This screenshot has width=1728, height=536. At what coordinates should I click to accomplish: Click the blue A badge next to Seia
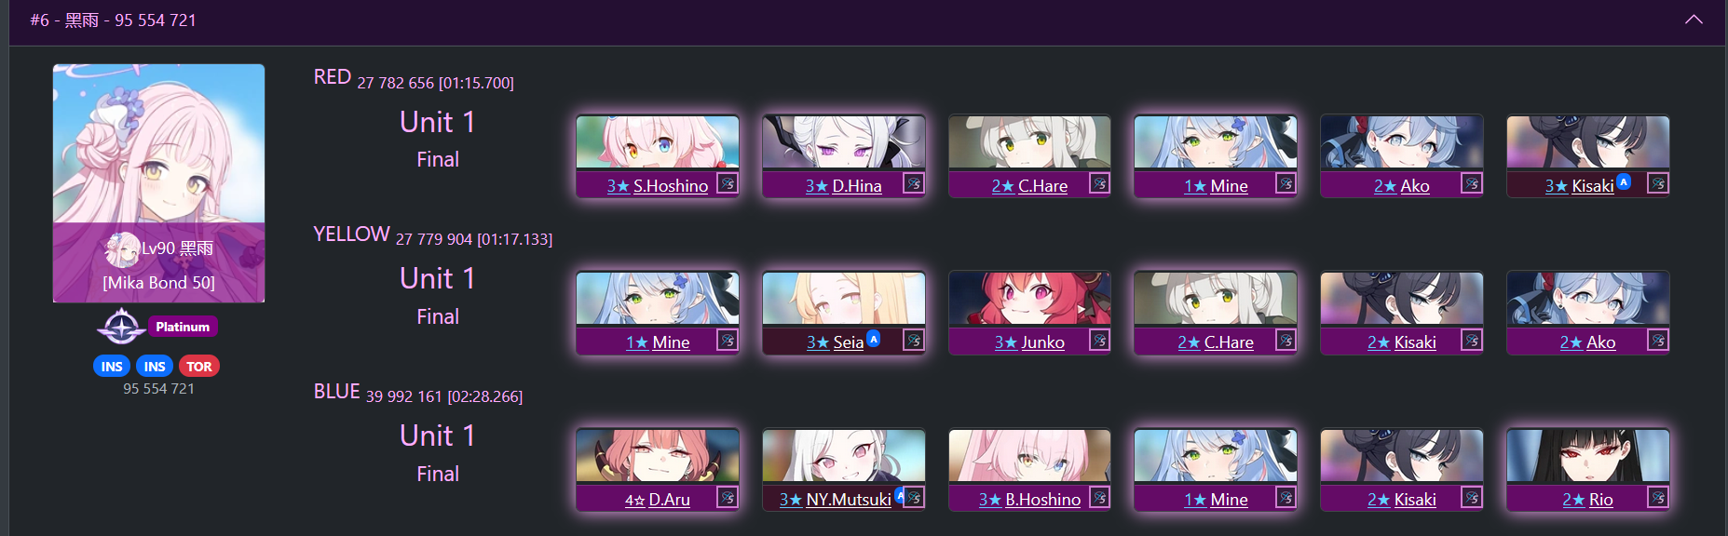[873, 338]
